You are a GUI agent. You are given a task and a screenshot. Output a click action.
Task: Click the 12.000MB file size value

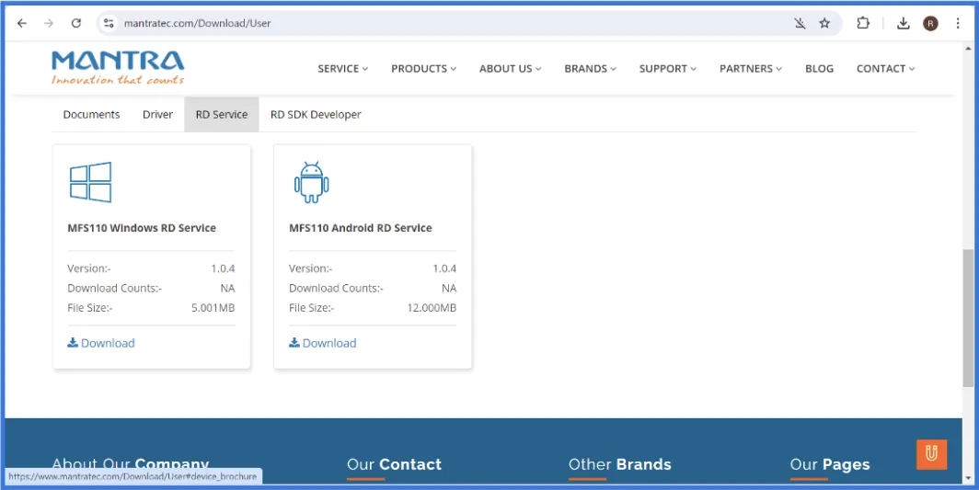(x=432, y=308)
